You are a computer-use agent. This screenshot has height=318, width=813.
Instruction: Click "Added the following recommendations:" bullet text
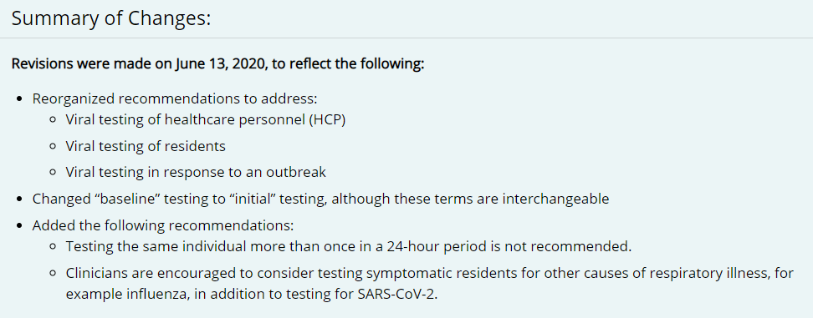163,226
